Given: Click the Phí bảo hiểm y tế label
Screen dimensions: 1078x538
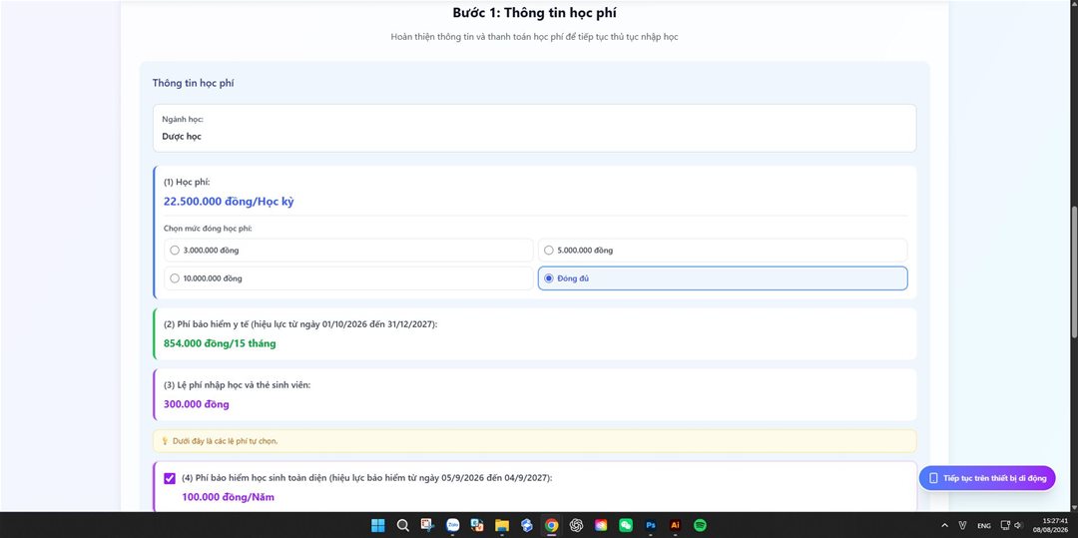Looking at the screenshot, I should coord(300,323).
